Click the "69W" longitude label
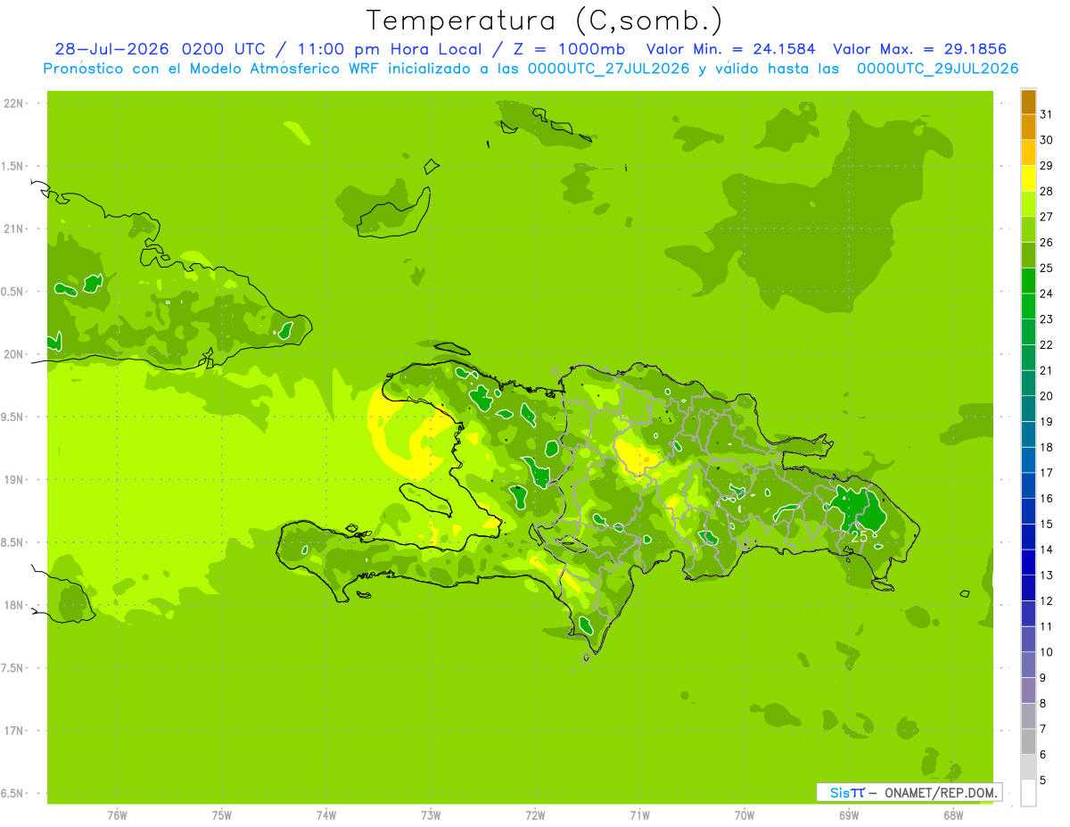1070x827 pixels. click(849, 816)
